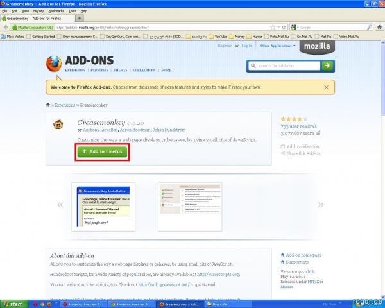
Task: Go to the Collections section
Action: tap(144, 70)
